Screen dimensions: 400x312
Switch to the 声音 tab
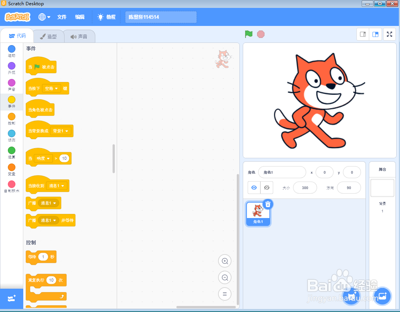pyautogui.click(x=79, y=36)
